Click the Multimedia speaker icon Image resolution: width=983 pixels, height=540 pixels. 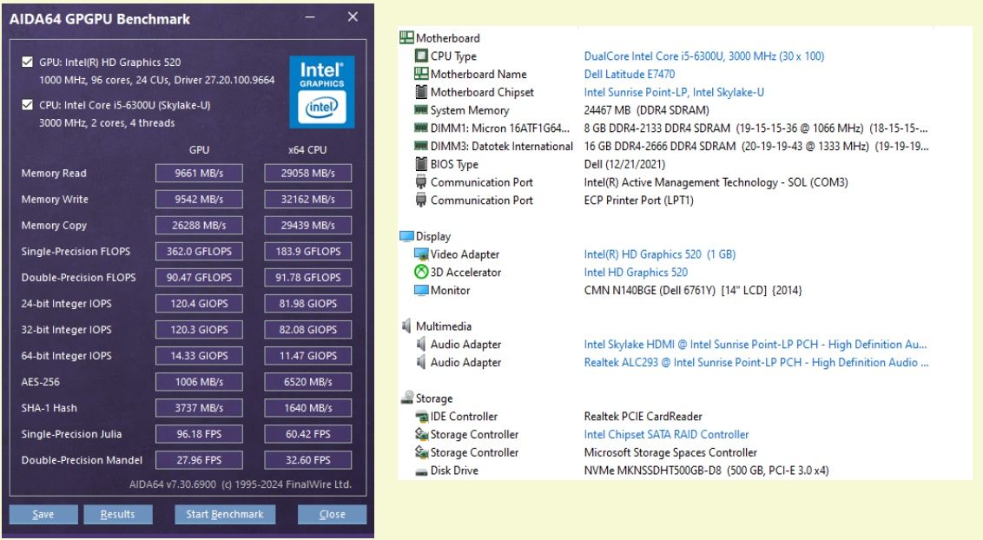click(x=406, y=326)
